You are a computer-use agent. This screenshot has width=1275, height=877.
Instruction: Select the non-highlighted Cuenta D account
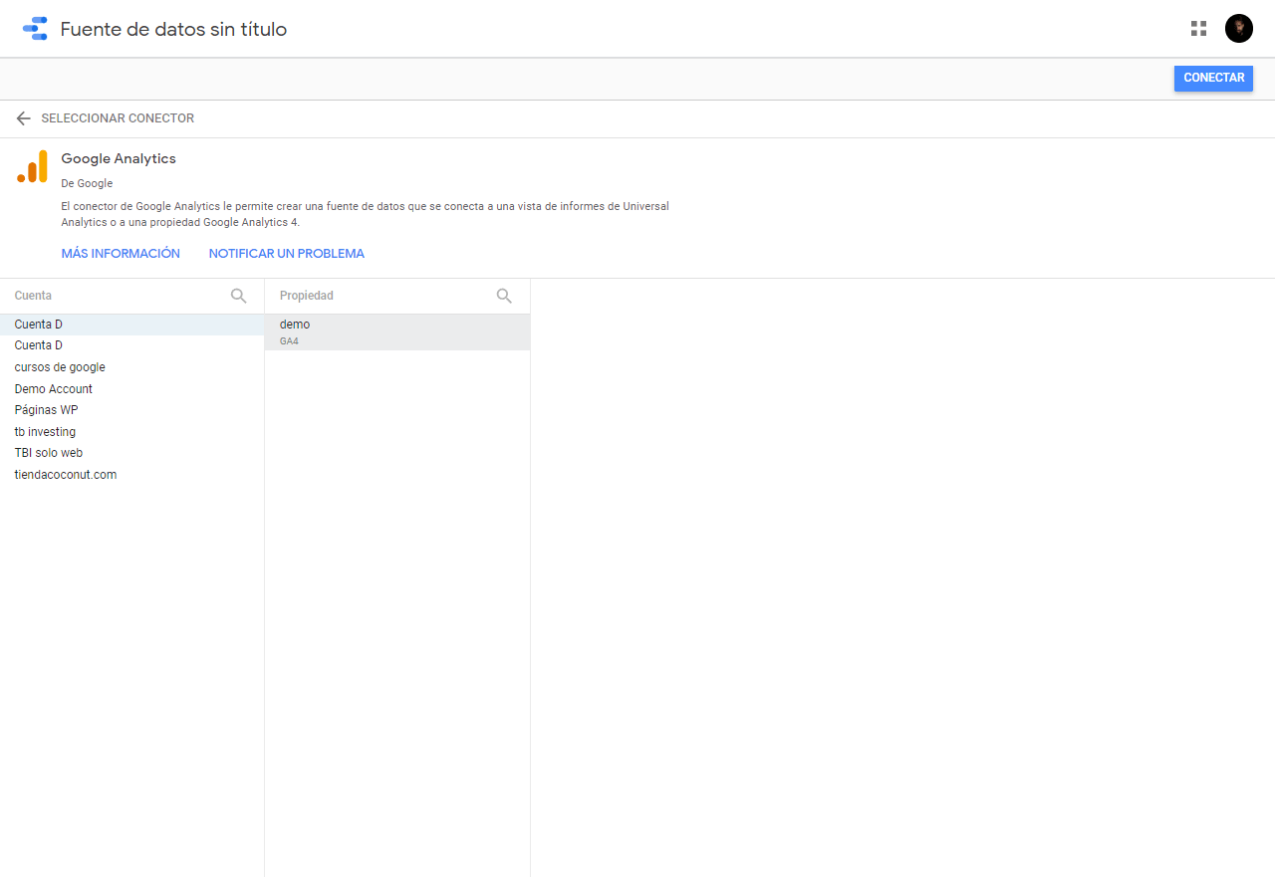[131, 345]
